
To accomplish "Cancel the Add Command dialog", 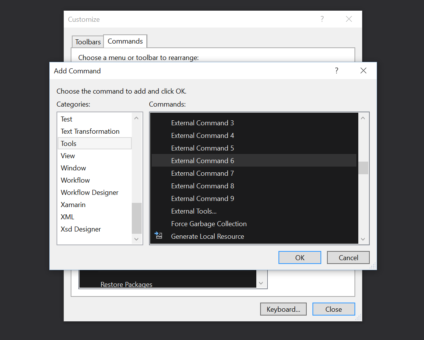I will click(x=348, y=257).
